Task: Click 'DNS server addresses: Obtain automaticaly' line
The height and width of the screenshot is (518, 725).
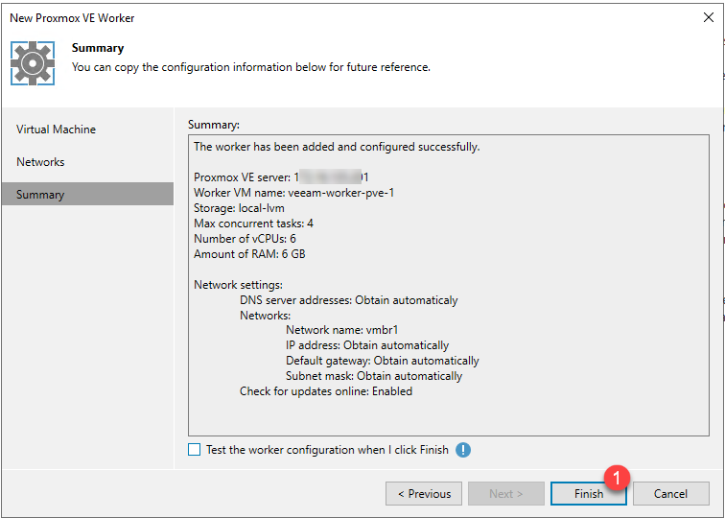Action: point(349,300)
